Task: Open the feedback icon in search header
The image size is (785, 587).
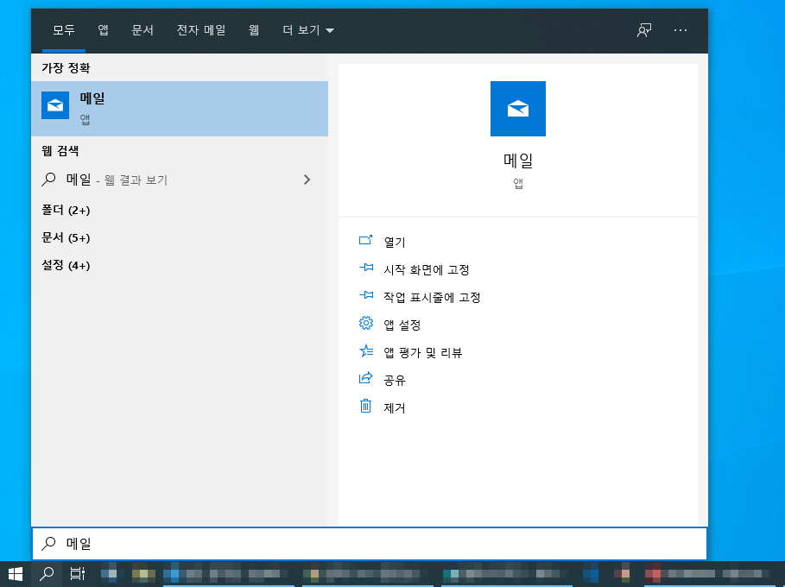Action: [644, 30]
